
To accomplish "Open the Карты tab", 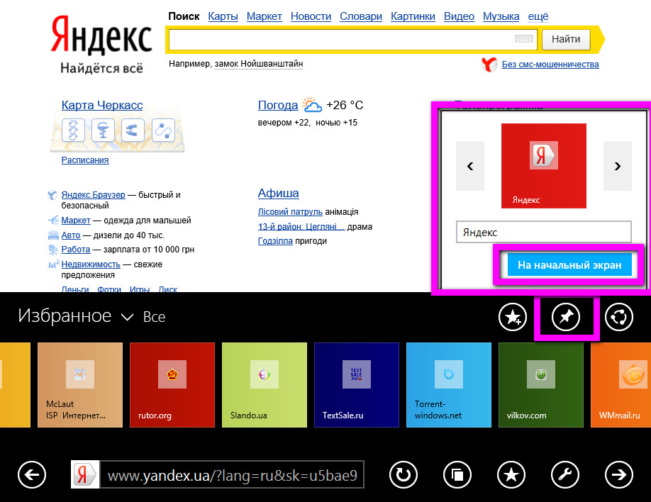I will click(x=223, y=16).
